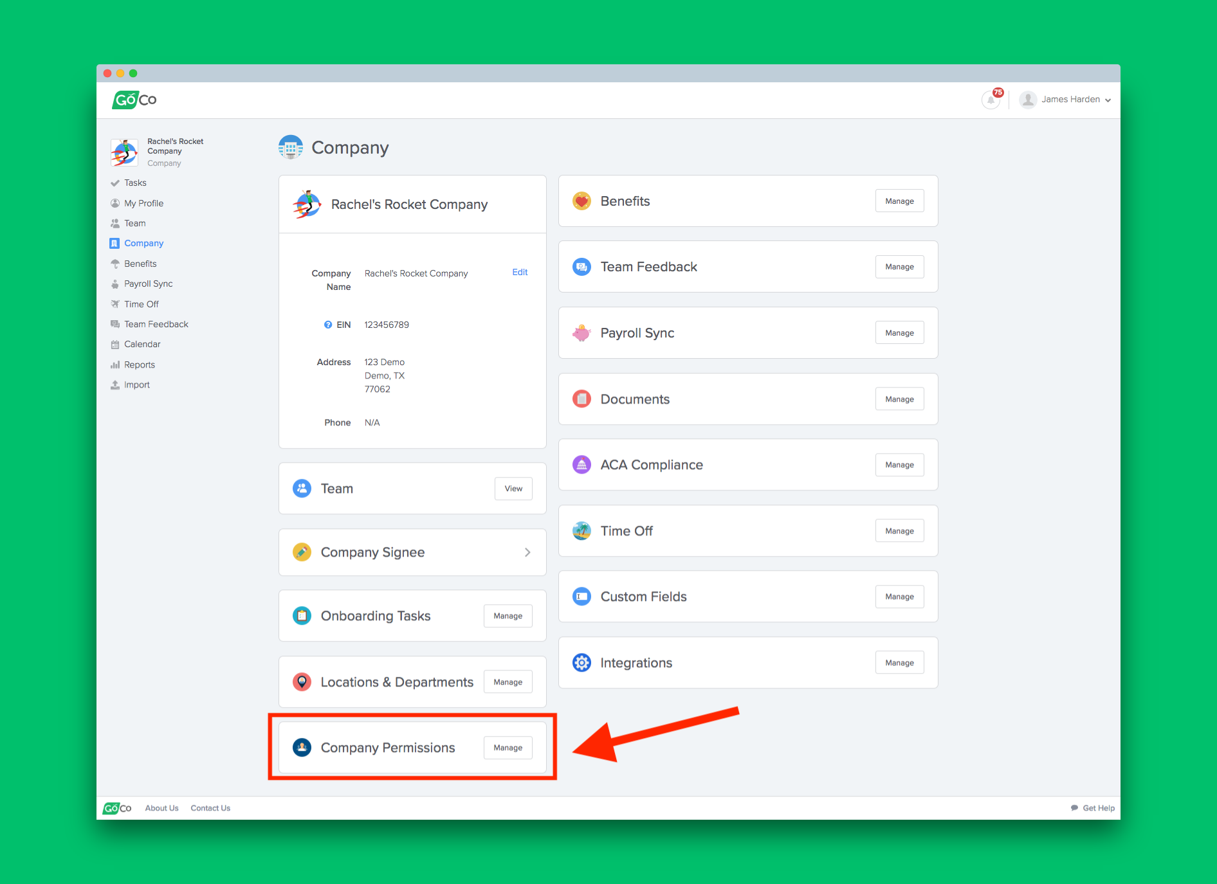Manage Integrations card

coord(899,663)
